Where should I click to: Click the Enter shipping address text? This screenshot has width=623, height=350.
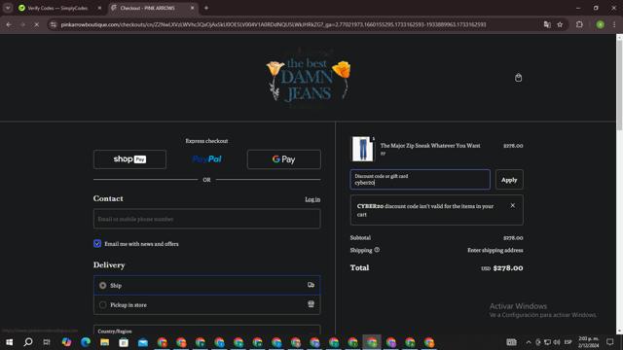[495, 250]
